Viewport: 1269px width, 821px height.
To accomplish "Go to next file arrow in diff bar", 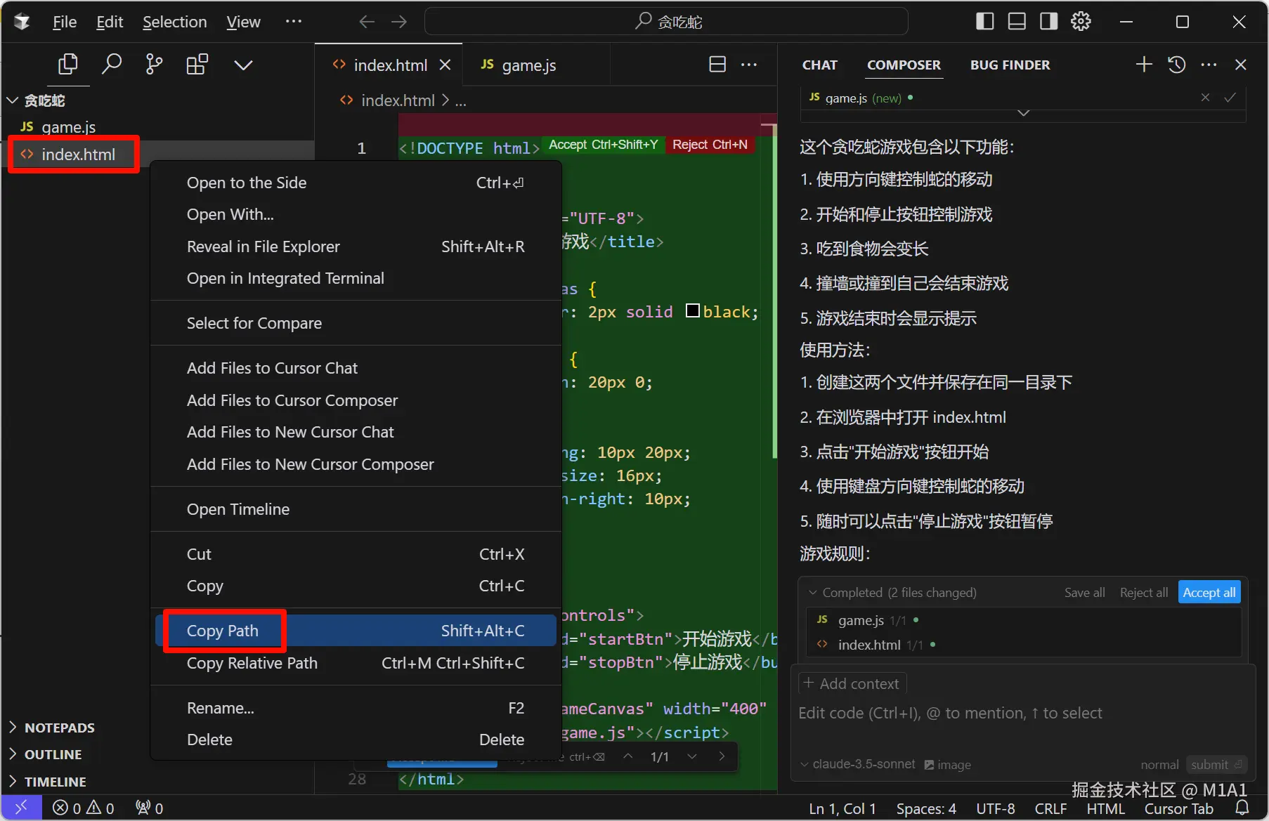I will (722, 756).
